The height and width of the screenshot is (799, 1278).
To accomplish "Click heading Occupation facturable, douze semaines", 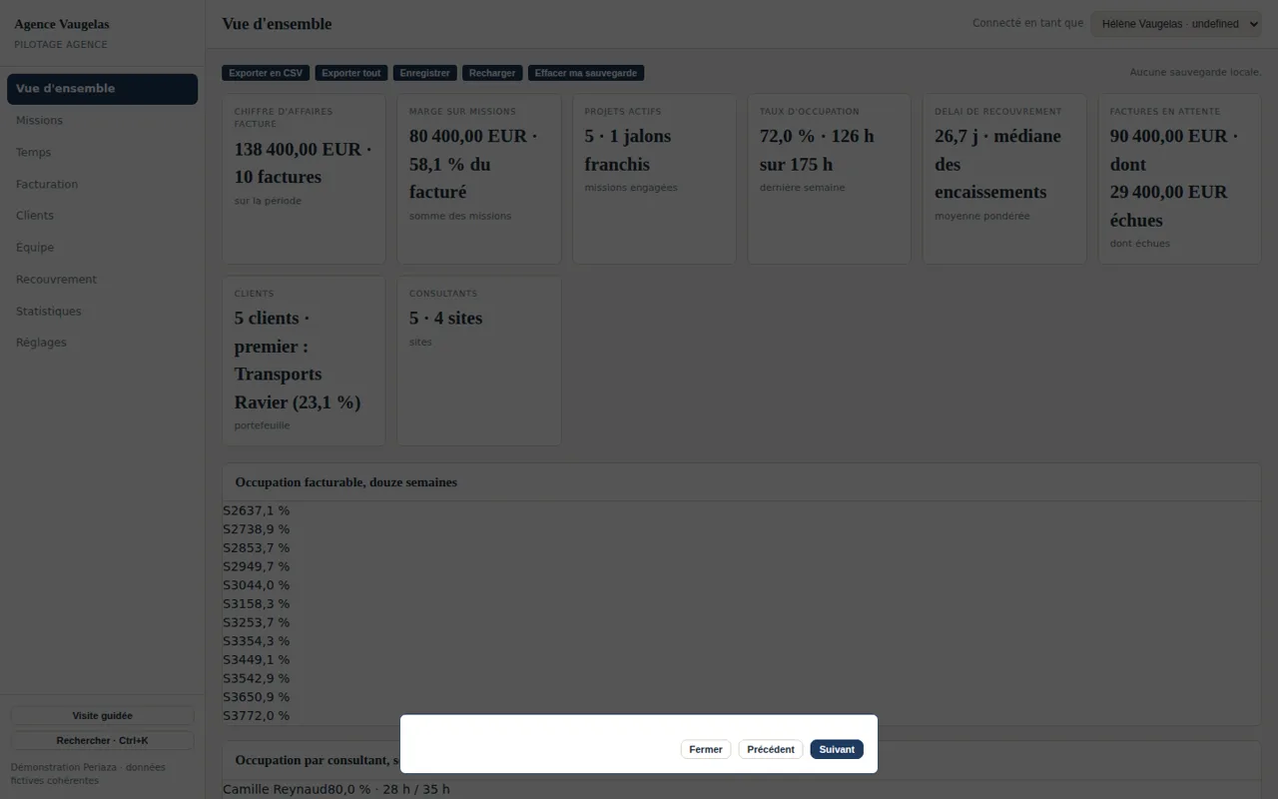I will (346, 482).
